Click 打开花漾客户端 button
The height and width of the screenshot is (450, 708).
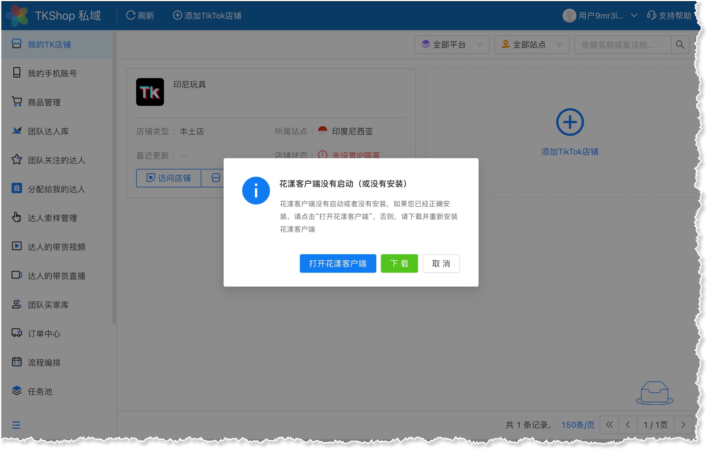coord(338,263)
